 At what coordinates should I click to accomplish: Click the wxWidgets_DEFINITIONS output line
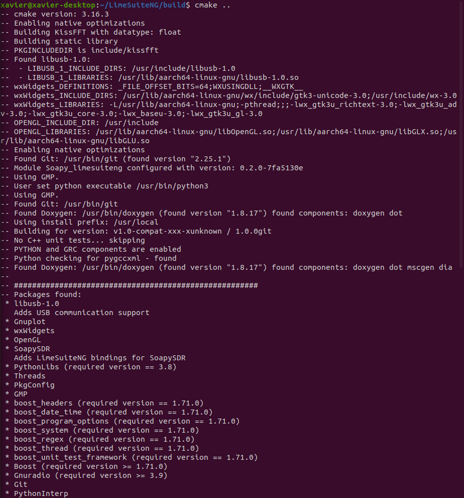158,86
